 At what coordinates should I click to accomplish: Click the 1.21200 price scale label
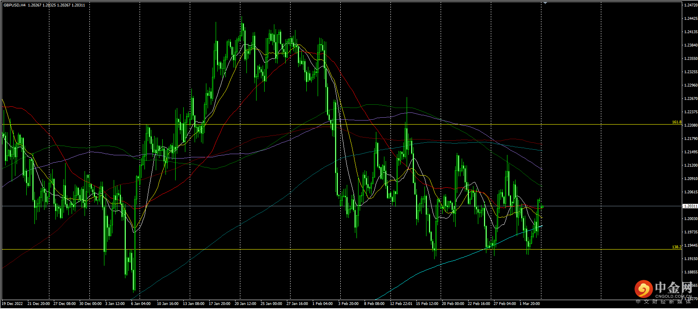click(690, 165)
